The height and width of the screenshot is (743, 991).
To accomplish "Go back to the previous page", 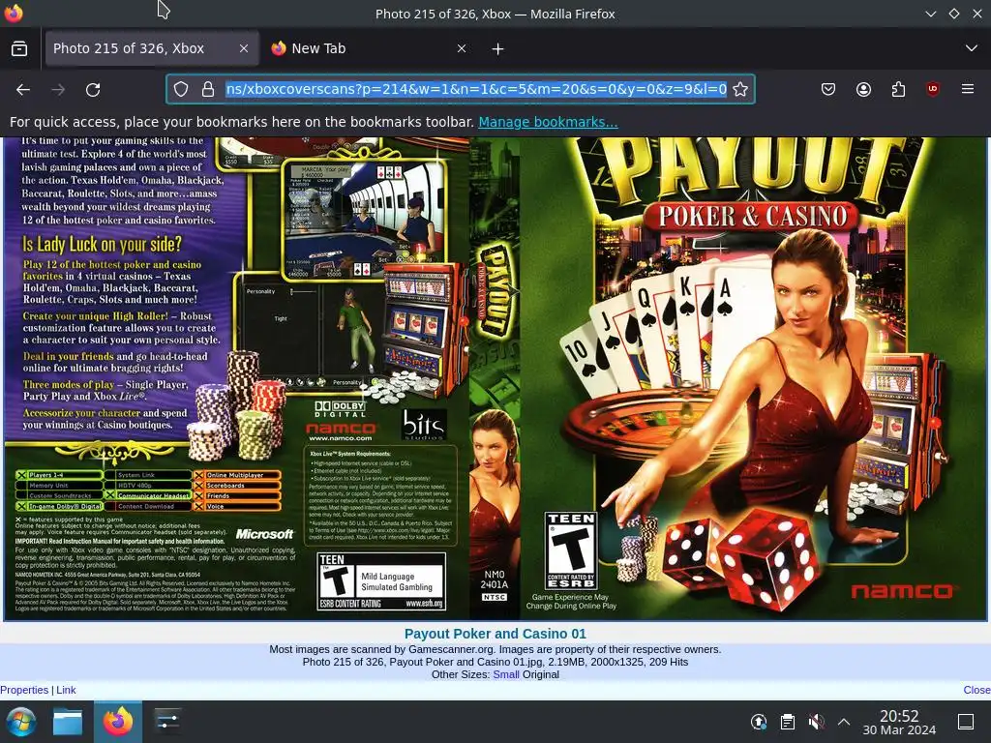I will 23,90.
